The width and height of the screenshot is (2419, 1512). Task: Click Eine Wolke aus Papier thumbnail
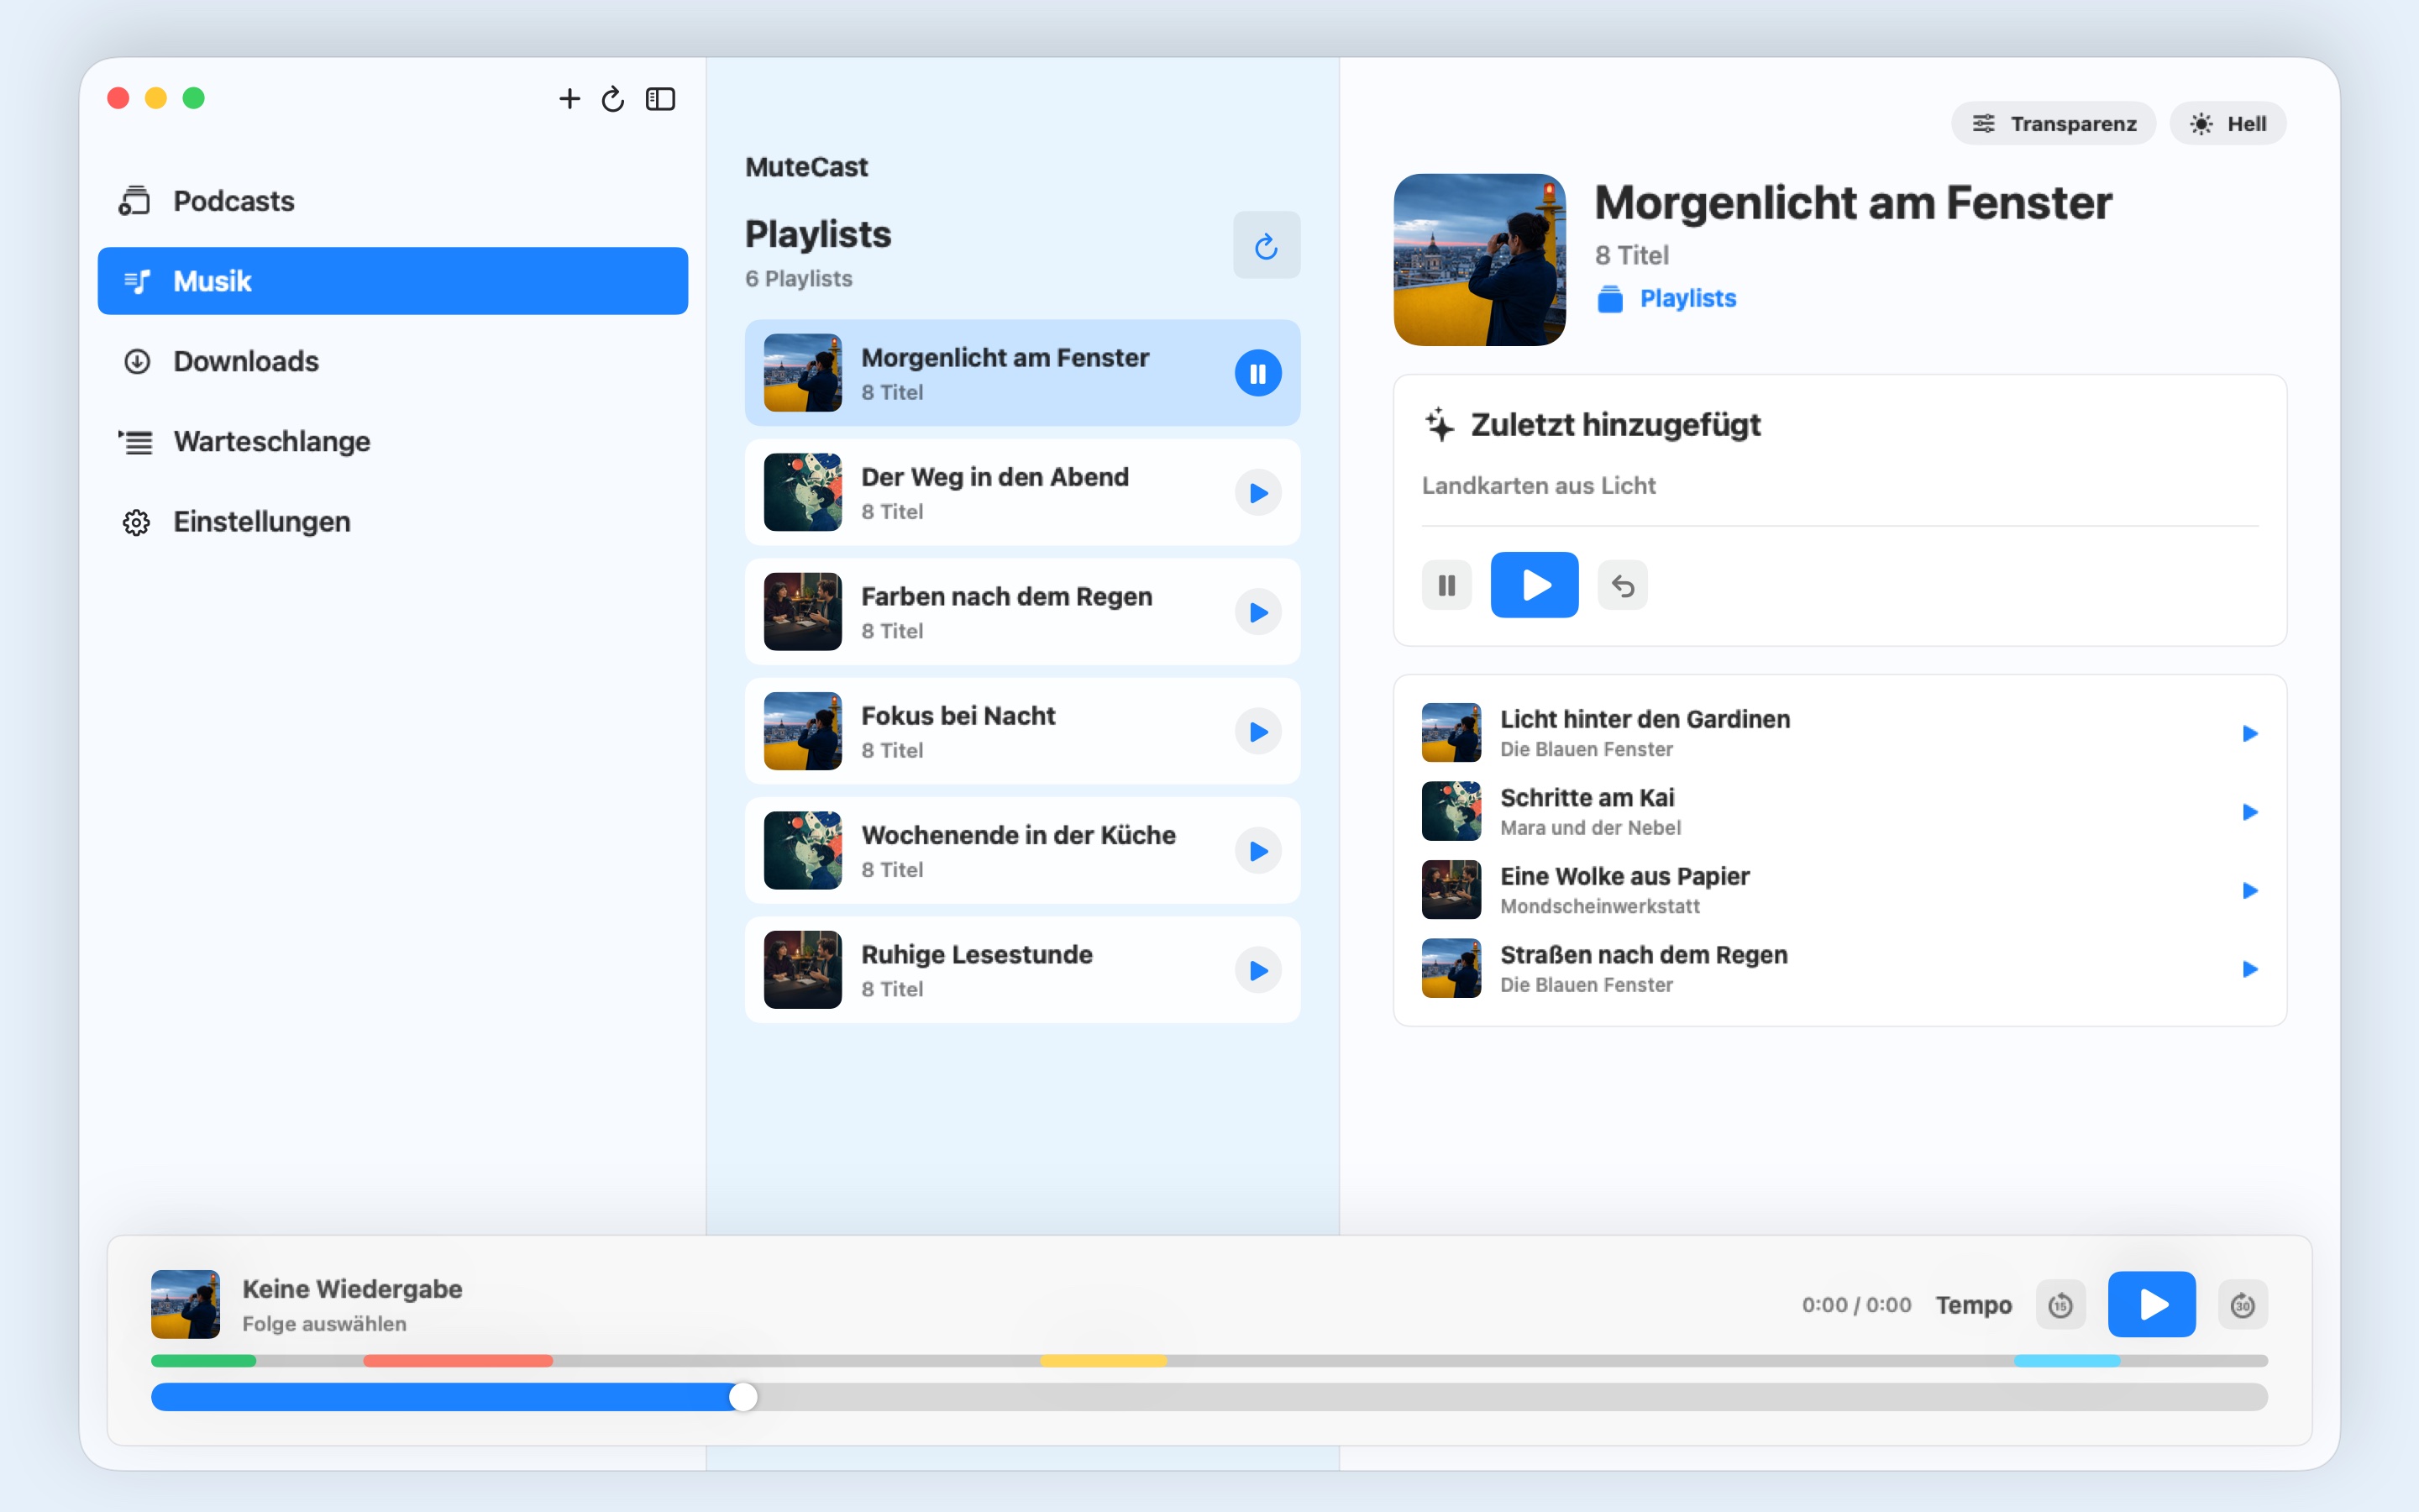coord(1451,890)
